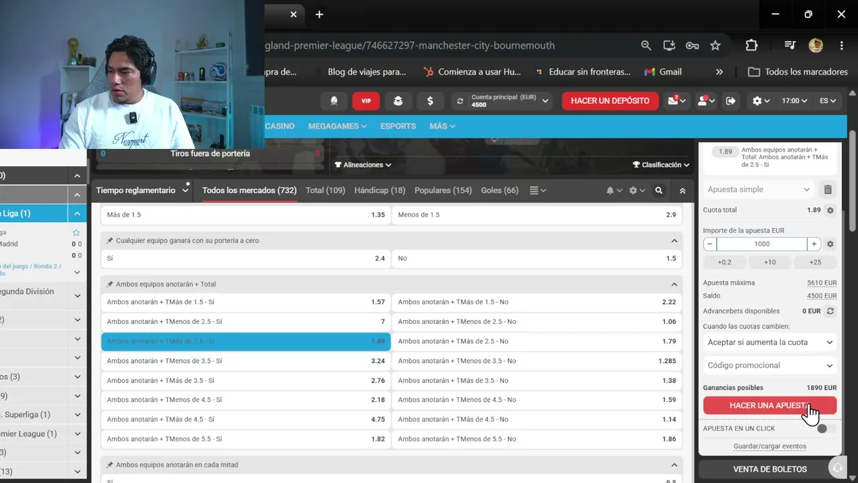
Task: Open 'Aceptar si aumenta la cuota' dropdown
Action: point(770,342)
